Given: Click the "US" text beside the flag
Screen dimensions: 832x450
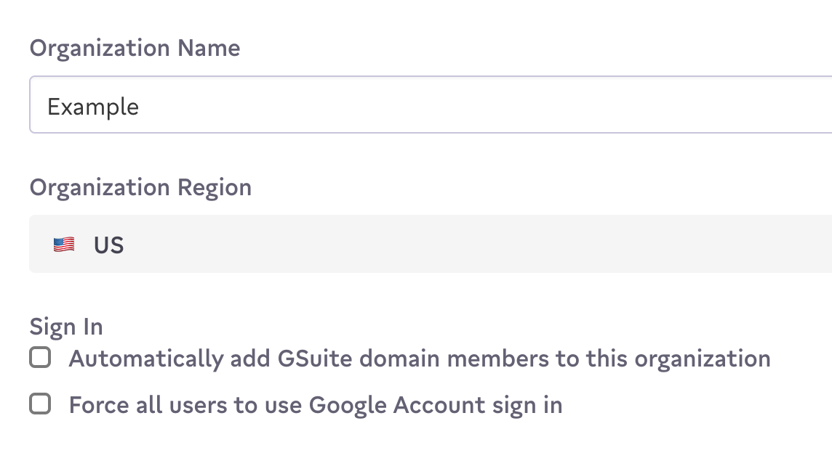Looking at the screenshot, I should (x=109, y=245).
